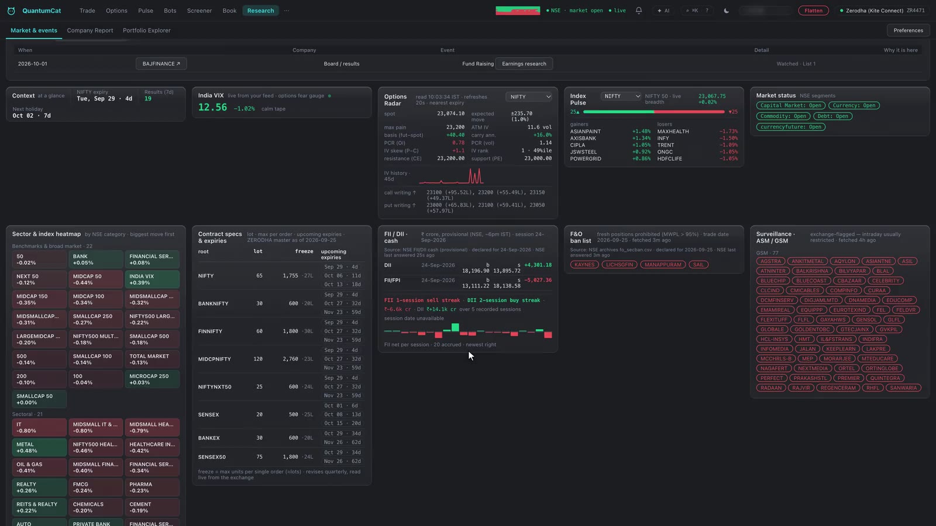Select the Market & events sub-tab
Screen dimensions: 936x526
point(34,30)
